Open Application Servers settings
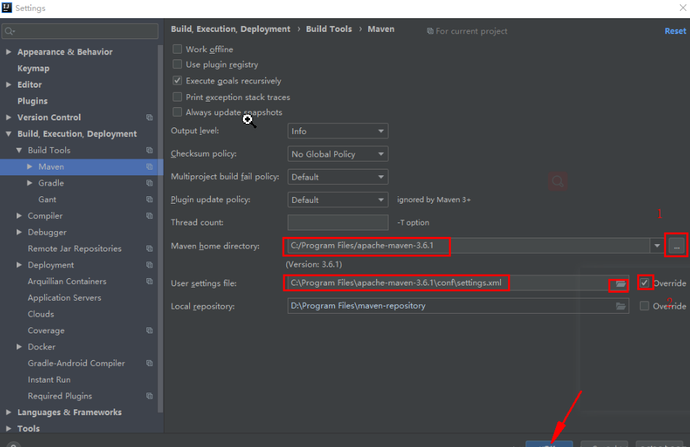 (65, 298)
